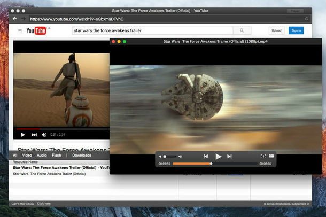Click the Upload button on YouTube
Screen dimensions: 326x217
[276, 30]
